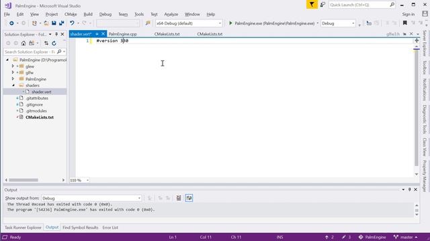Click the split editor plus icon
Screen dimensions: 430x241
(417, 40)
